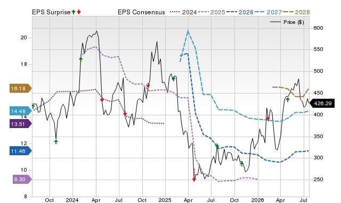Click the EPS Surprise legend title

pyautogui.click(x=51, y=12)
